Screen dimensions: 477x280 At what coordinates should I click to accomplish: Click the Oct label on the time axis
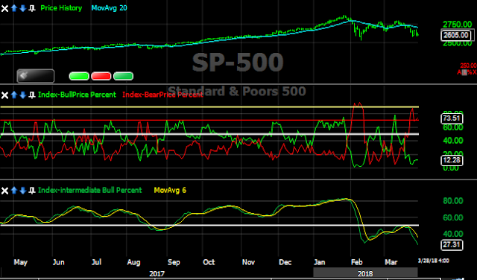click(209, 262)
